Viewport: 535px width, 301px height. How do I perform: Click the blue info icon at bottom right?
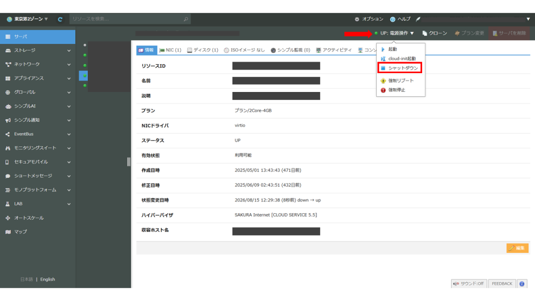[522, 284]
